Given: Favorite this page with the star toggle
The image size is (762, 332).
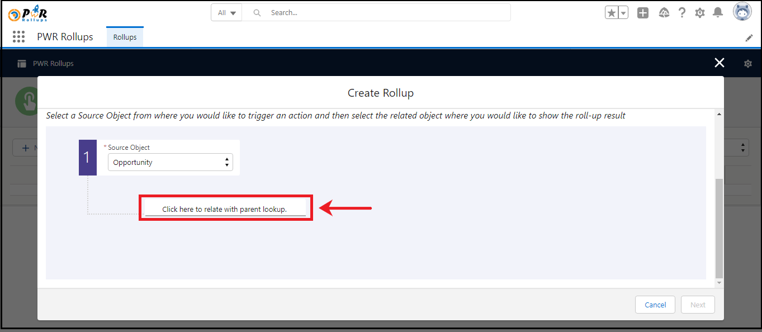Looking at the screenshot, I should click(x=611, y=12).
